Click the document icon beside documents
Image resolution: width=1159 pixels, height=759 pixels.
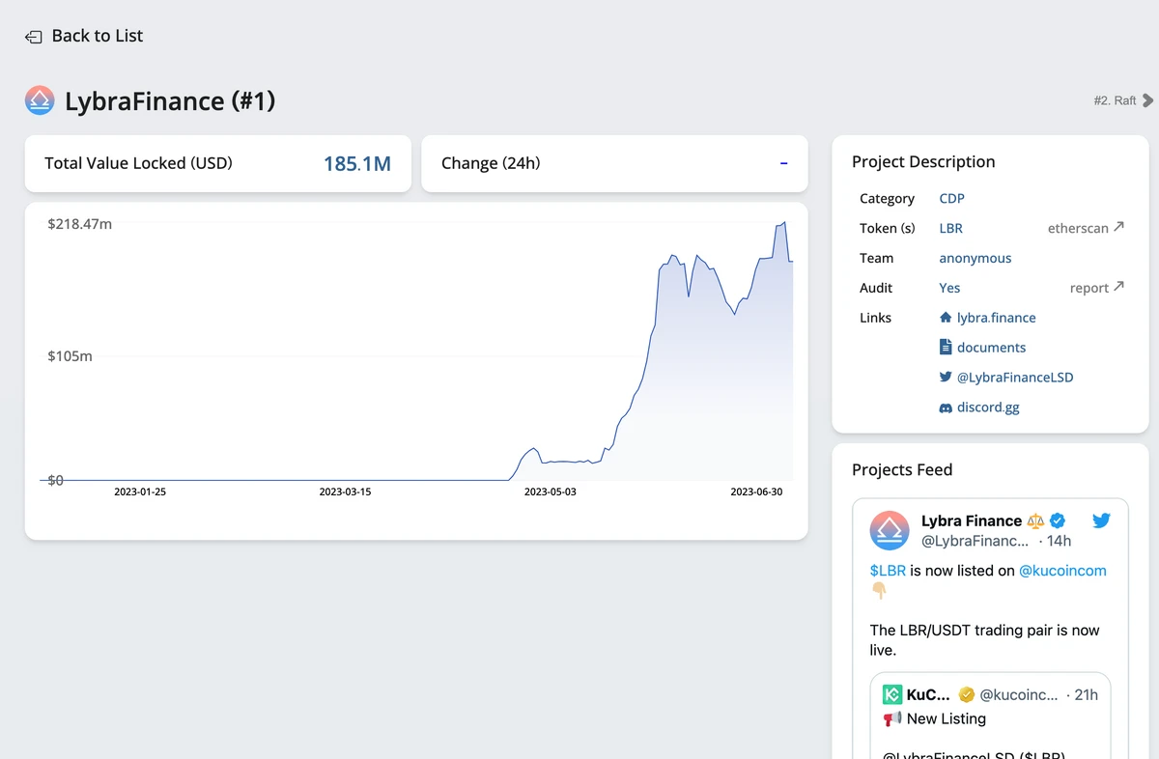coord(946,347)
